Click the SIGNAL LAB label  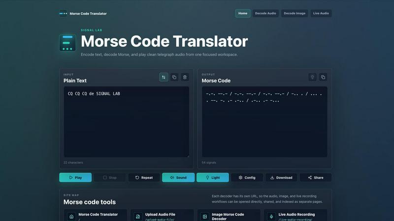click(x=92, y=30)
